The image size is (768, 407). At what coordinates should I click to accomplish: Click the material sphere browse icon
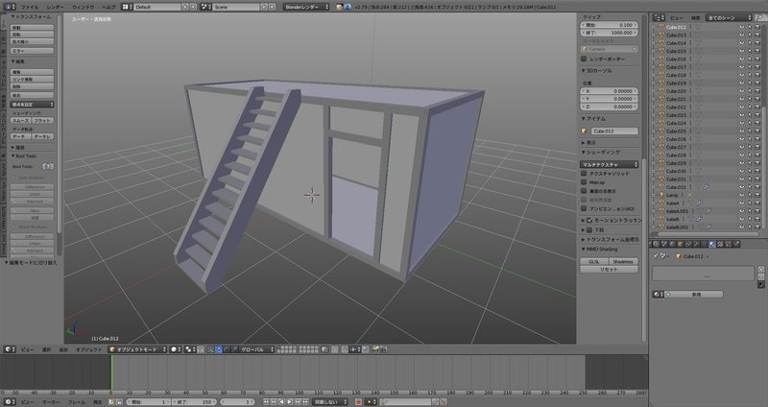pos(659,295)
